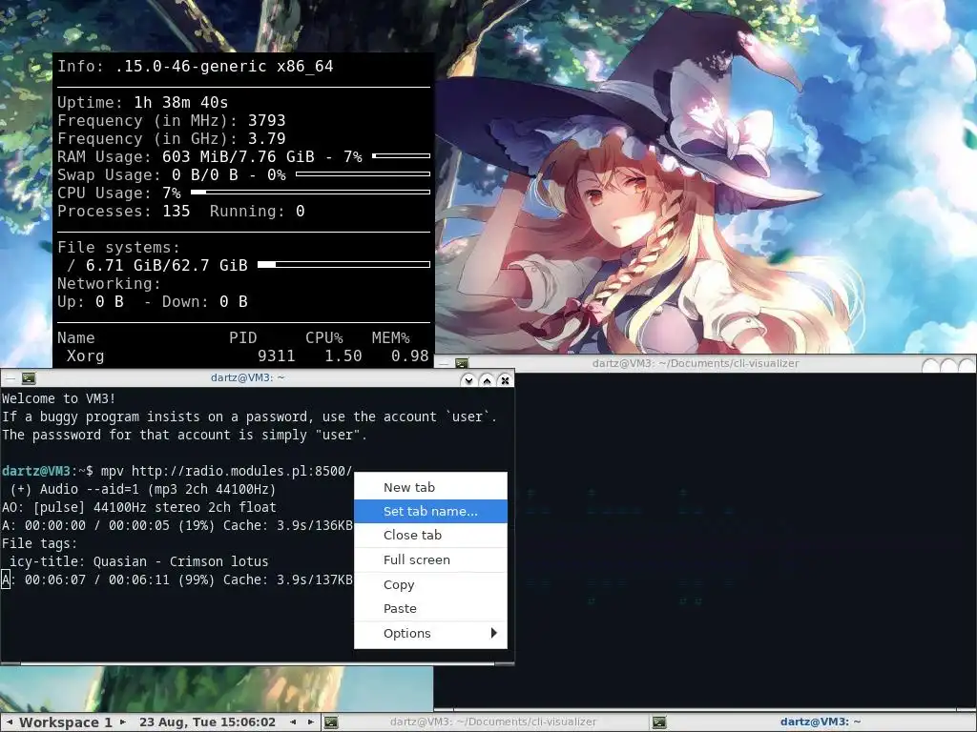Click the ~/Documents/cli-visualizer window title

click(x=696, y=363)
